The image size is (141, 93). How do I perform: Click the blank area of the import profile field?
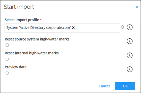(97, 28)
